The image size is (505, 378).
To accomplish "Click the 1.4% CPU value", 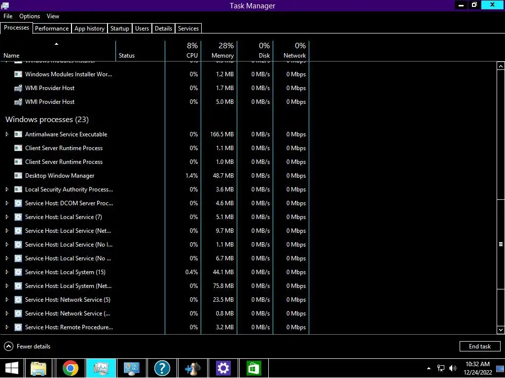I will [192, 176].
